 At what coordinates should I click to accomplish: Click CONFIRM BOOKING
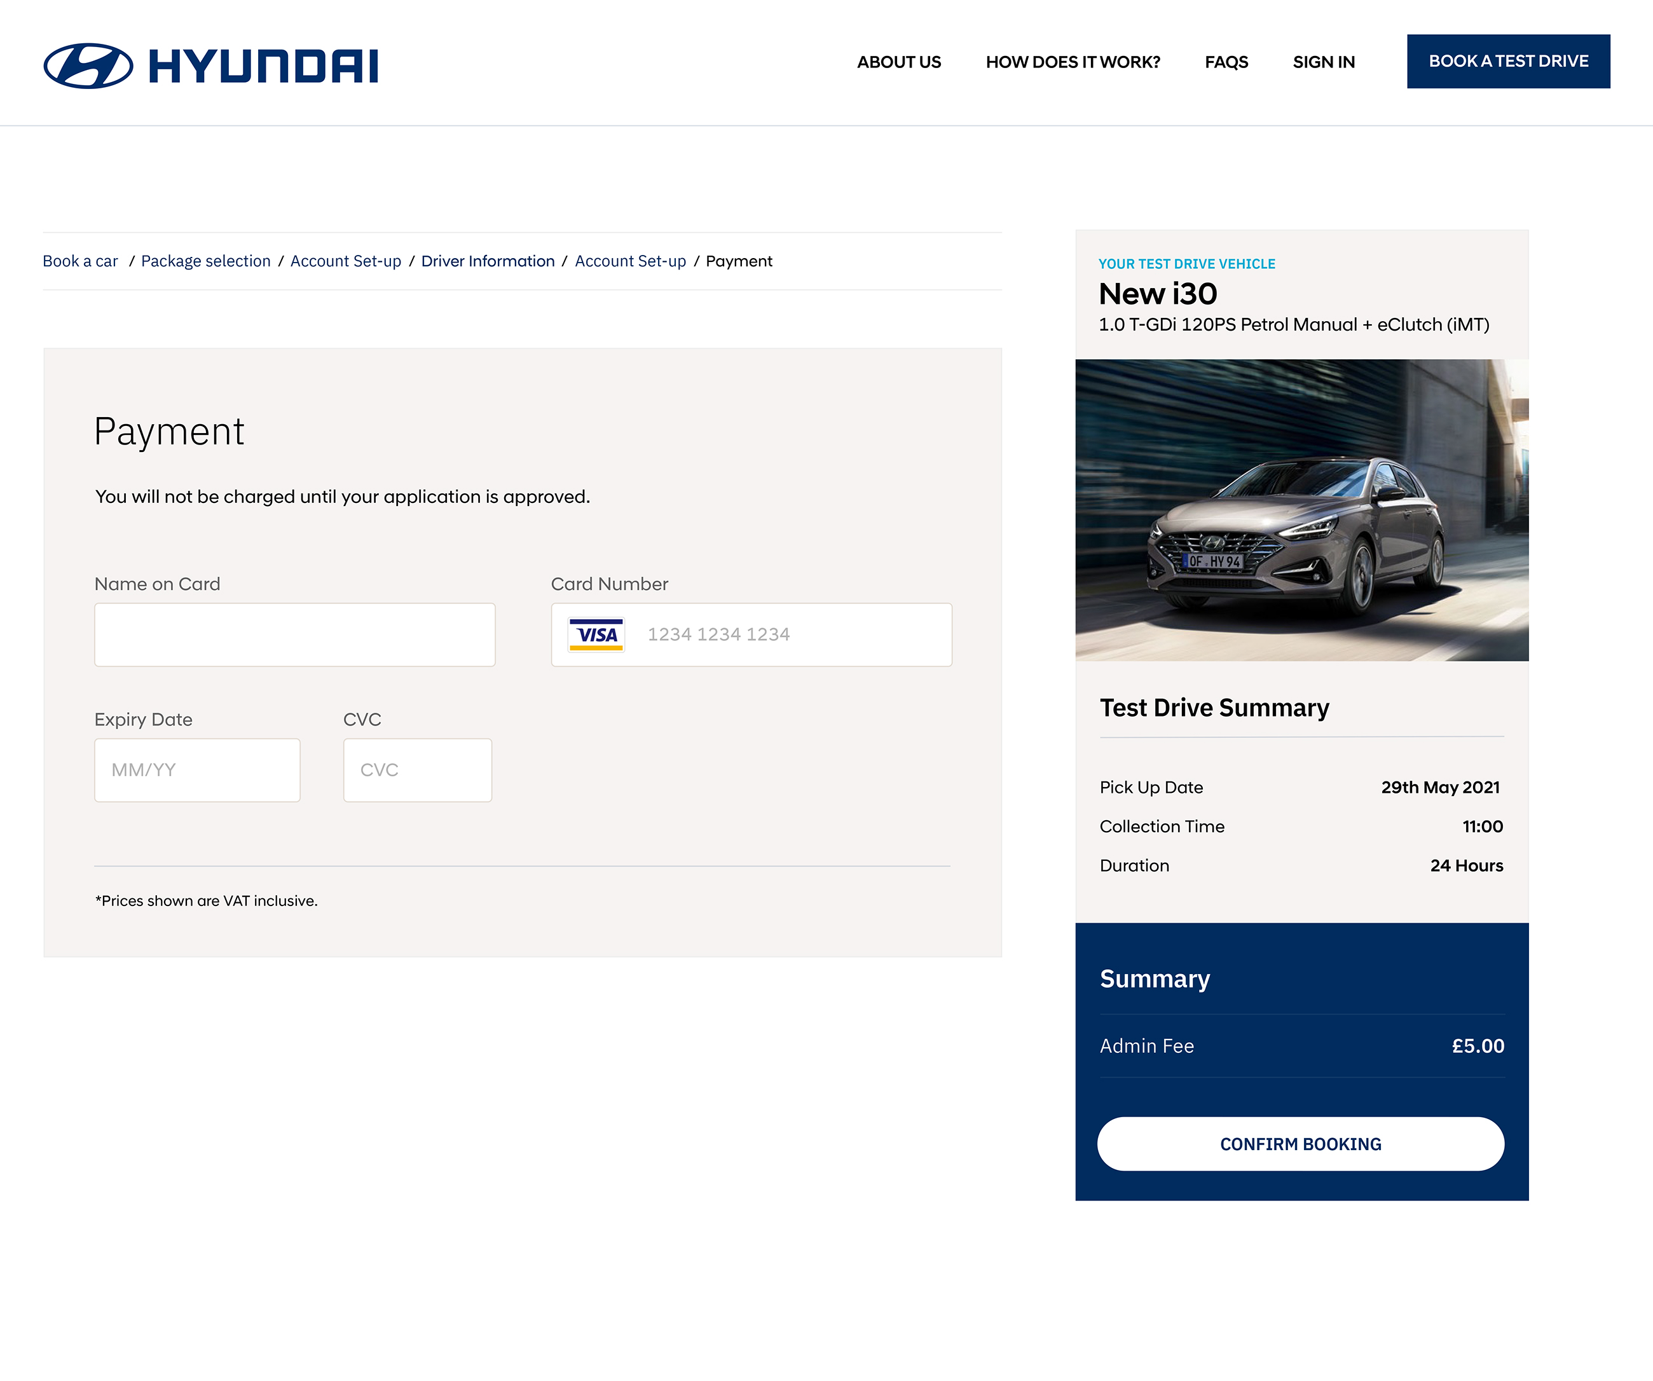1300,1143
